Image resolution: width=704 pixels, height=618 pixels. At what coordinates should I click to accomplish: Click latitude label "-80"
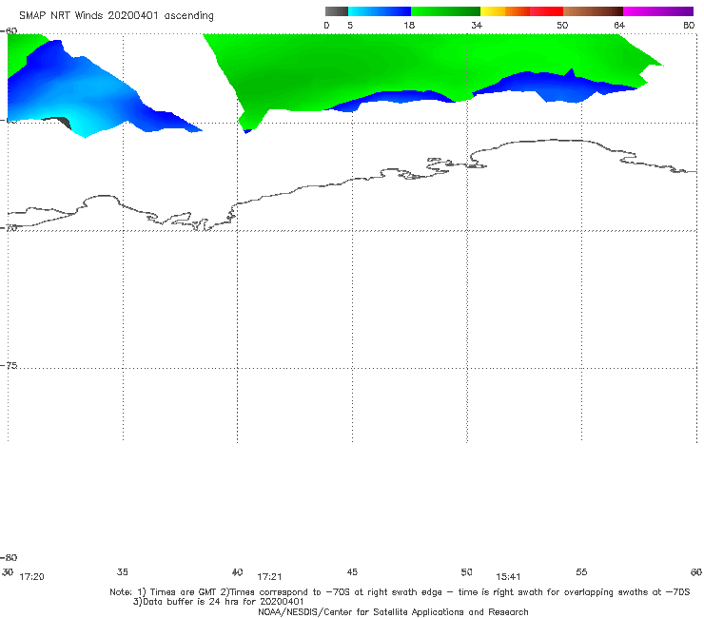(x=9, y=557)
